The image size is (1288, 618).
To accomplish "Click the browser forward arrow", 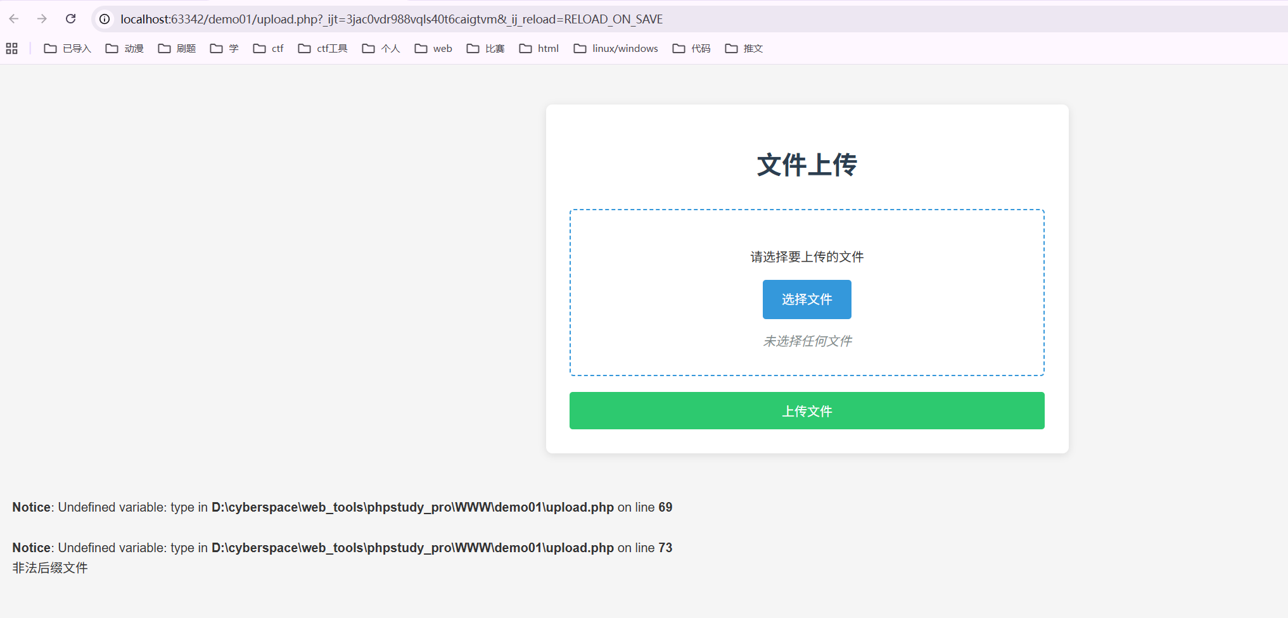I will tap(42, 19).
